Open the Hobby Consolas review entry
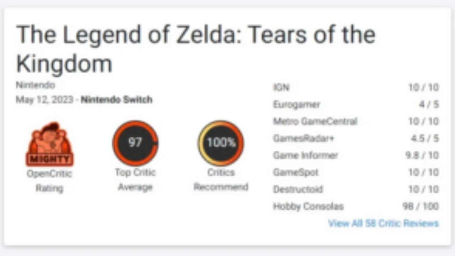The image size is (455, 256). click(x=356, y=206)
